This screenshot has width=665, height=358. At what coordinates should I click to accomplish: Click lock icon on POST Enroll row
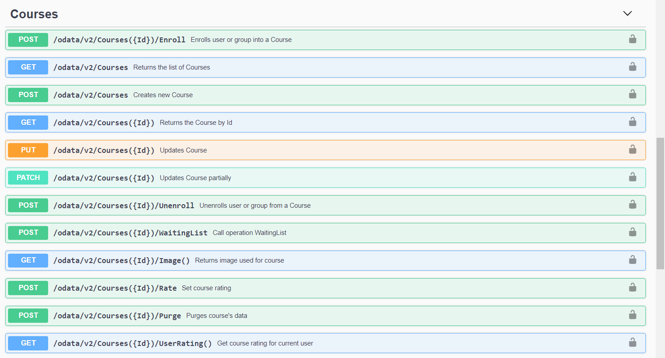tap(632, 39)
